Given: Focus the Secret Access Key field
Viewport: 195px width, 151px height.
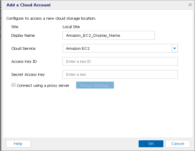Looking at the screenshot, I should (x=120, y=74).
